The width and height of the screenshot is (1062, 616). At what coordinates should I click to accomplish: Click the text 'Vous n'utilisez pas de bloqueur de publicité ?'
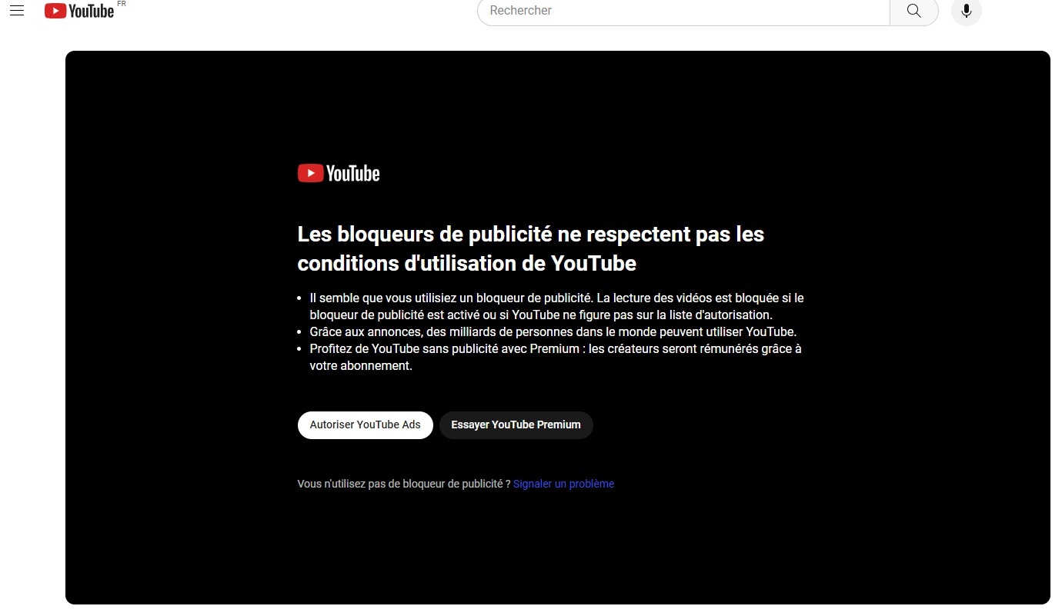tap(404, 484)
